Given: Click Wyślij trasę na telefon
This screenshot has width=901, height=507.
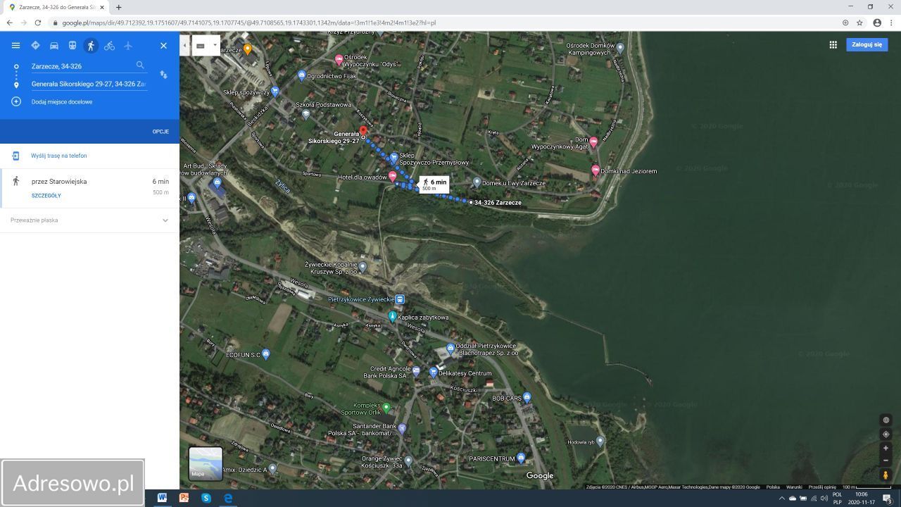Looking at the screenshot, I should click(59, 156).
